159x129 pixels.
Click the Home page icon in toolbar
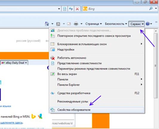(47, 24)
